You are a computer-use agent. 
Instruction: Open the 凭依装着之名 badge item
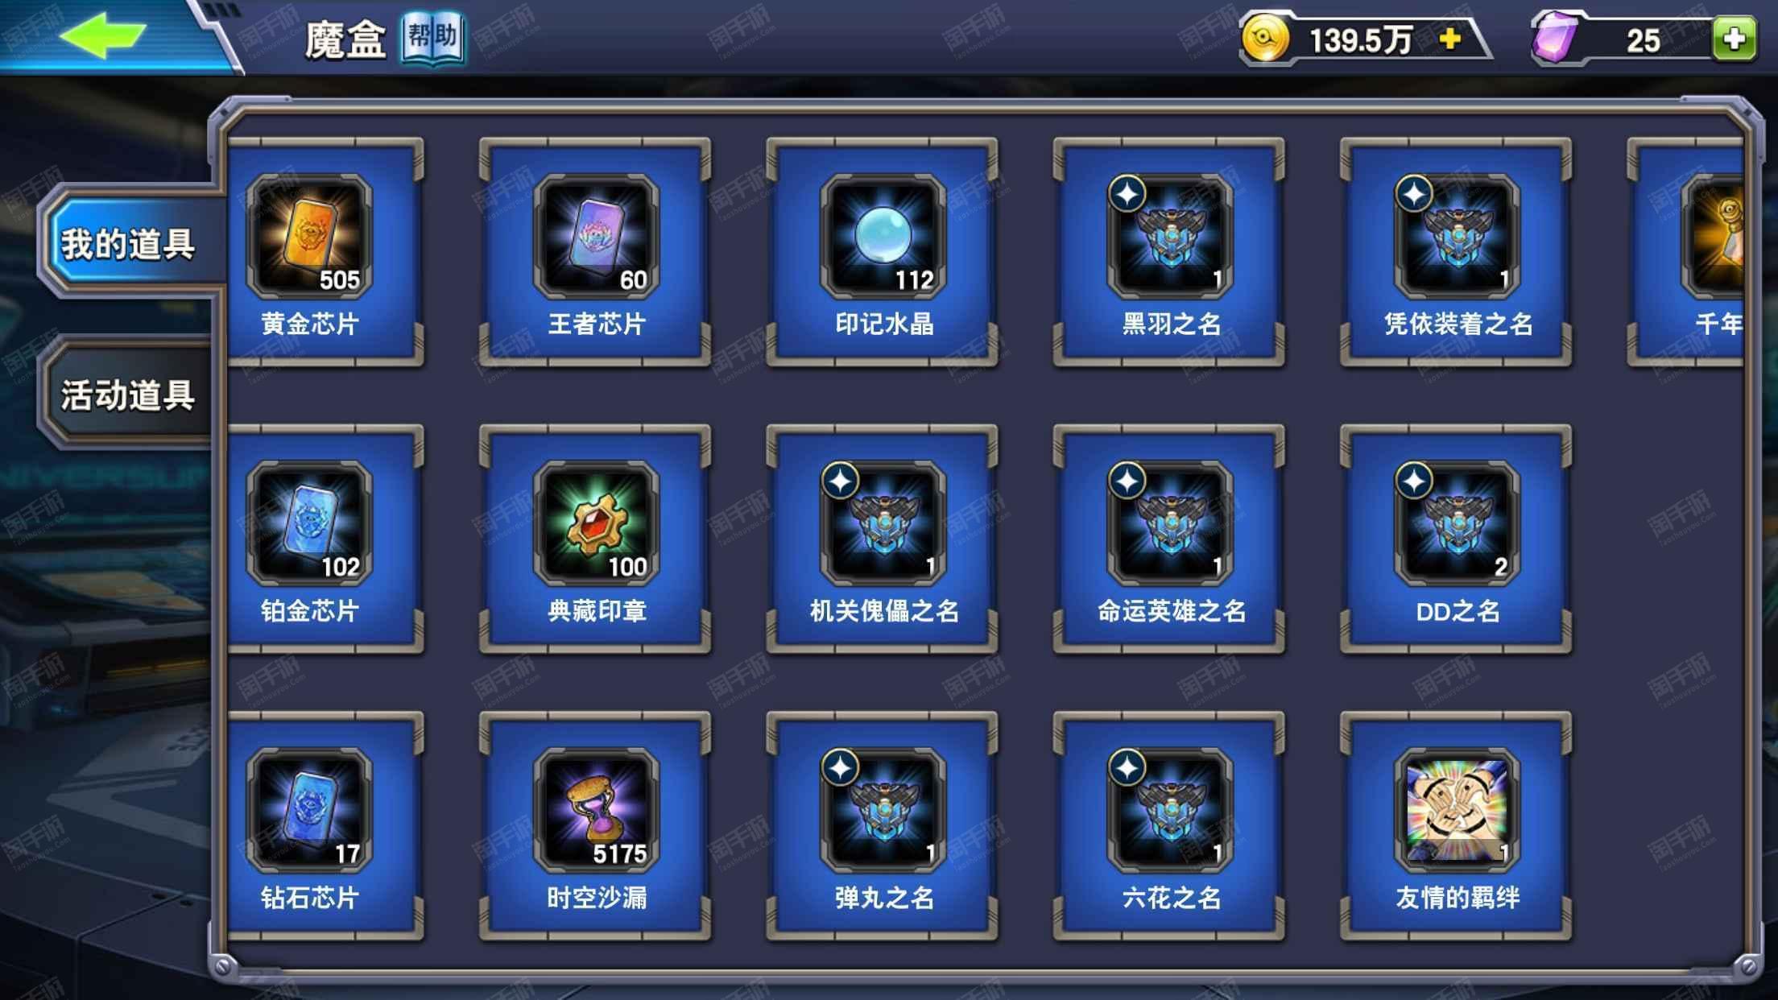pyautogui.click(x=1456, y=252)
